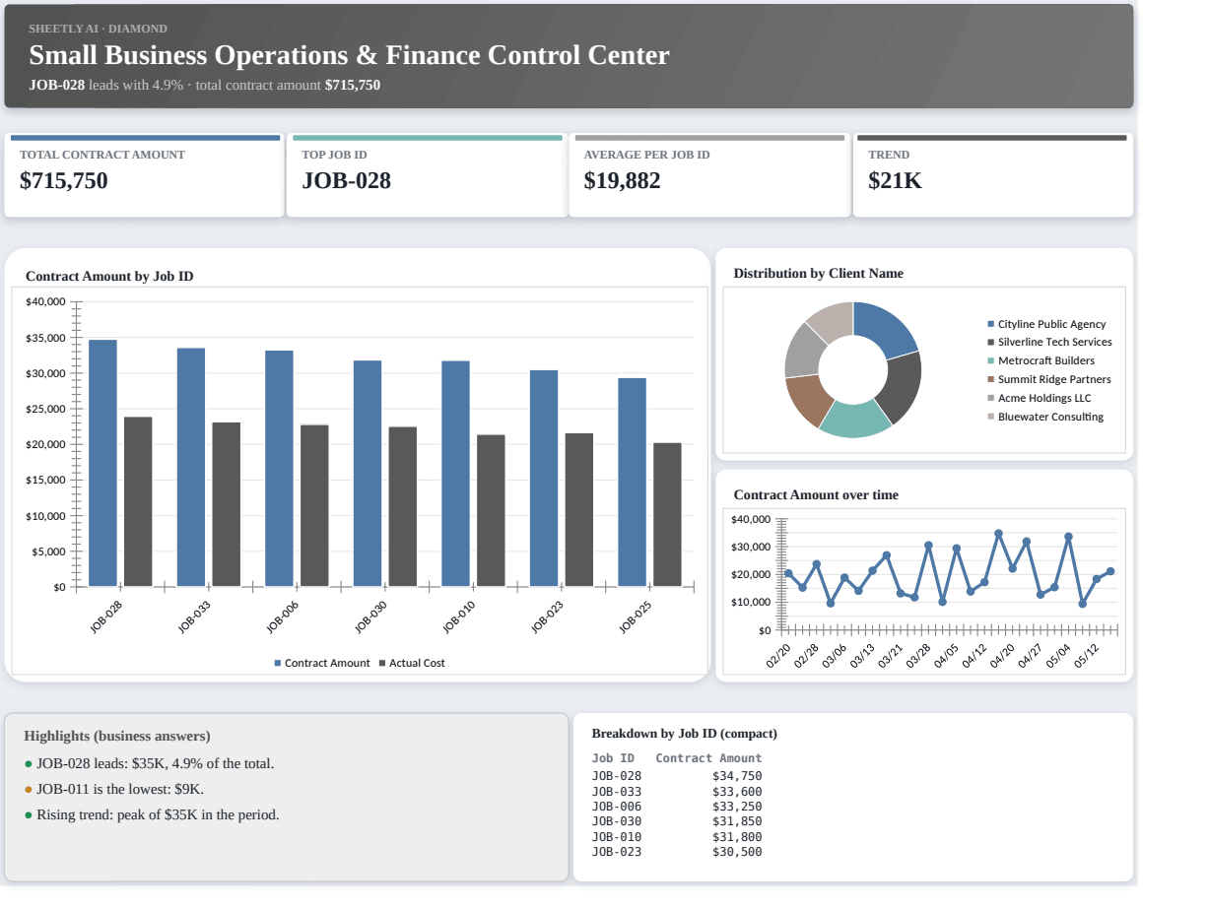This screenshot has height=908, width=1209.
Task: Click the Cityline Public Agency legend swatch
Action: [x=991, y=324]
